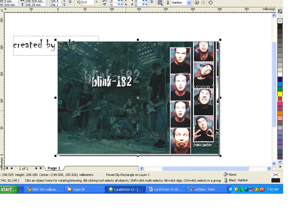
Task: Add a page before using left plus
Action: click(12, 168)
